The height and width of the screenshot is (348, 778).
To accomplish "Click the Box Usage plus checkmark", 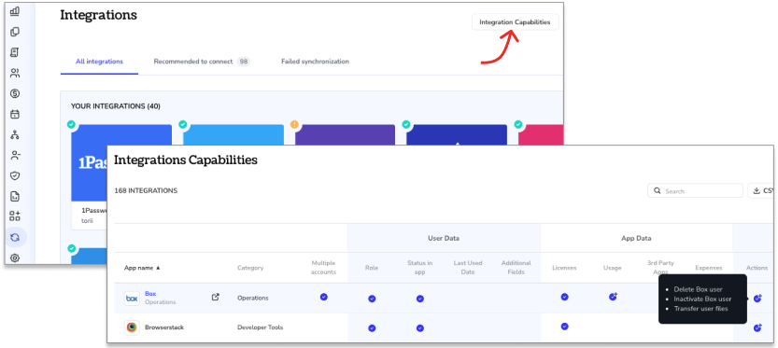I will click(613, 297).
